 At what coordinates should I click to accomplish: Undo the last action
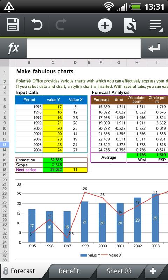(x=37, y=24)
